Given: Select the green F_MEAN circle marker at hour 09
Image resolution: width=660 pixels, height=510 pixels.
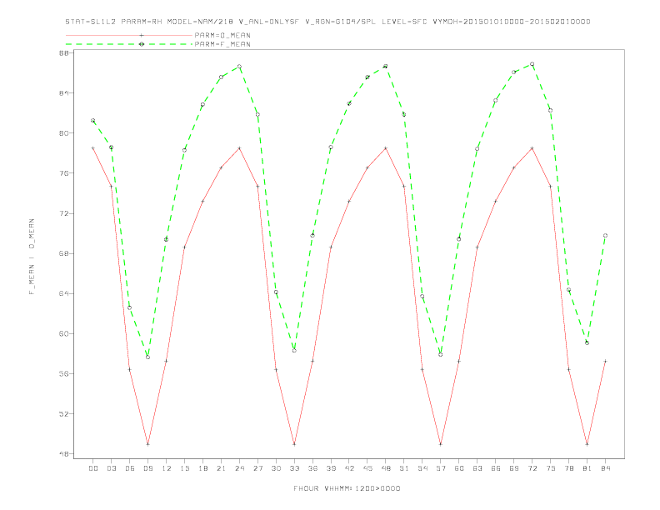Looking at the screenshot, I should click(x=147, y=357).
